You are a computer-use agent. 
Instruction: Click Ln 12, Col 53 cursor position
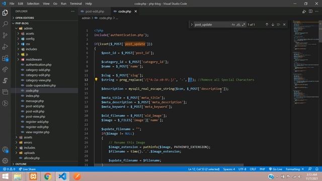point(204,169)
